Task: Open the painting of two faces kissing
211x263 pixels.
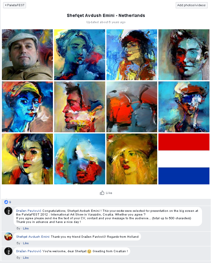Action: [132, 107]
